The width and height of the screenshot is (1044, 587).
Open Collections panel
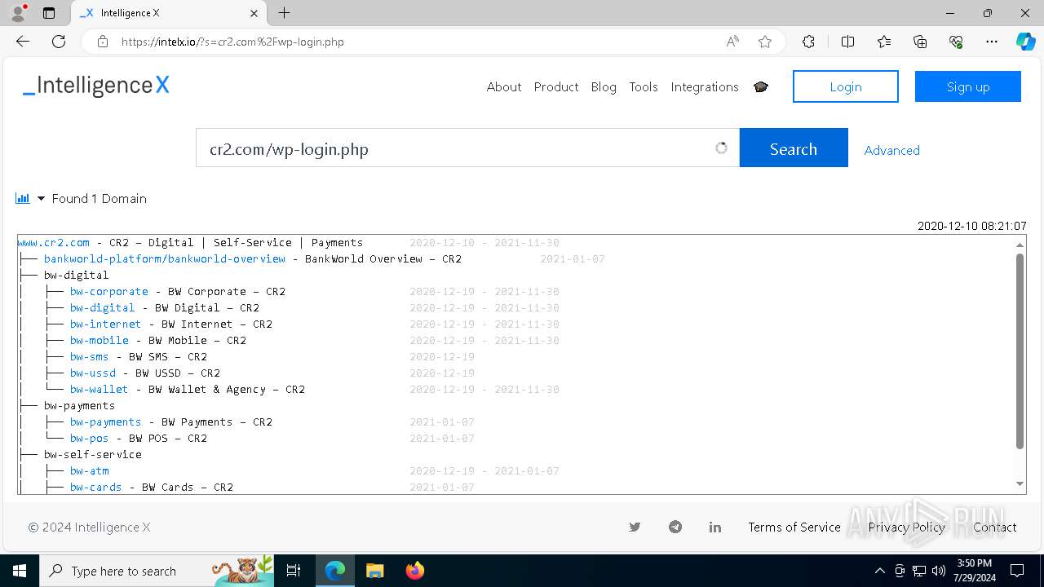920,42
